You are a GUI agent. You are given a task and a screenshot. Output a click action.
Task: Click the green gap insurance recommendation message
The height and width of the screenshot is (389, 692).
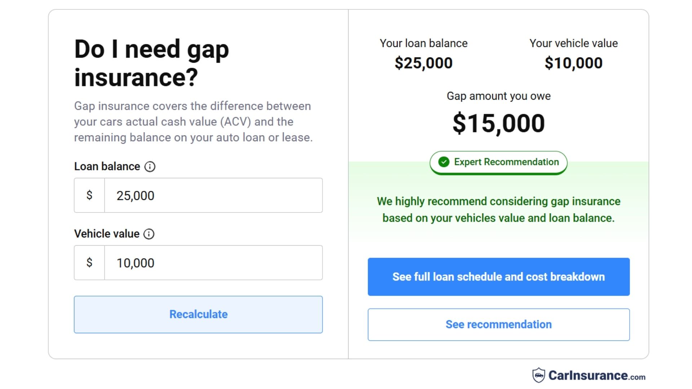[x=498, y=210]
